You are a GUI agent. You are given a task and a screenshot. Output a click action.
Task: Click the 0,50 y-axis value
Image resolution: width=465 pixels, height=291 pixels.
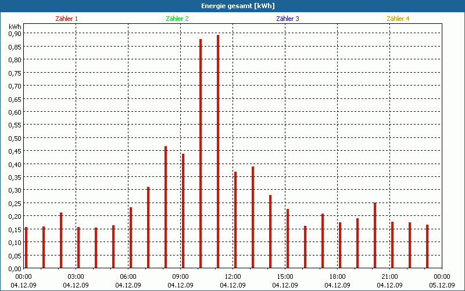(15, 138)
